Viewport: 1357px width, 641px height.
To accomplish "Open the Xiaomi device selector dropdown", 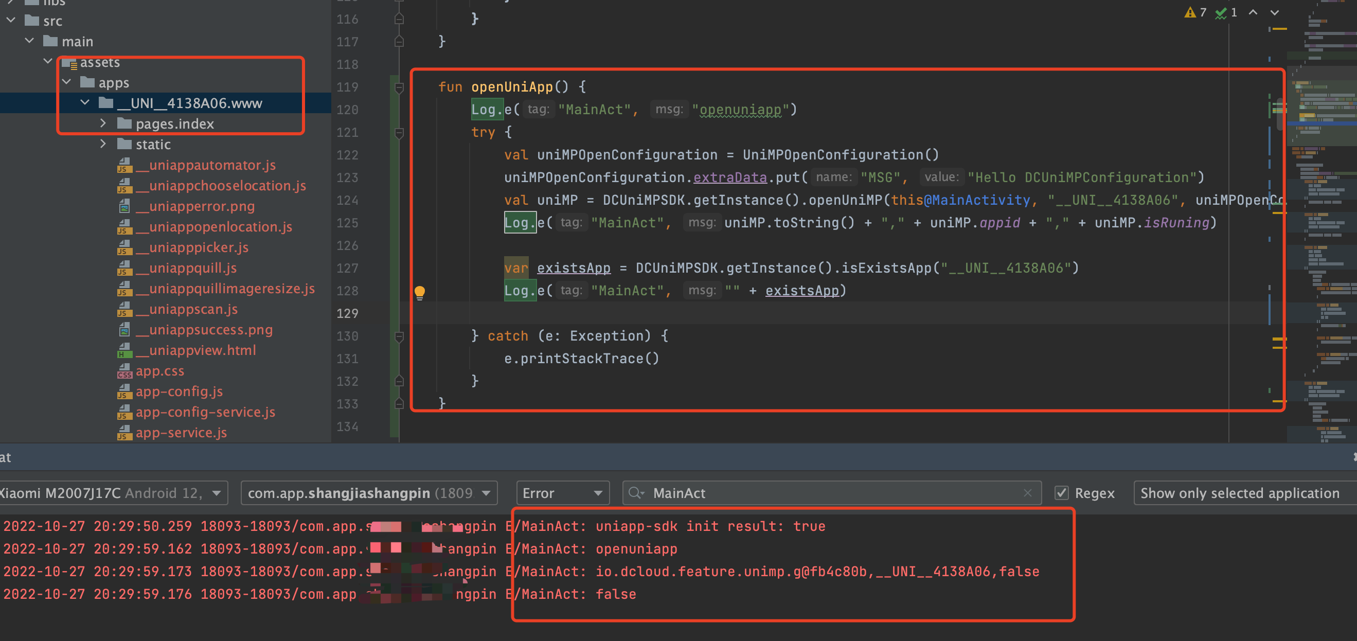I will click(x=113, y=493).
